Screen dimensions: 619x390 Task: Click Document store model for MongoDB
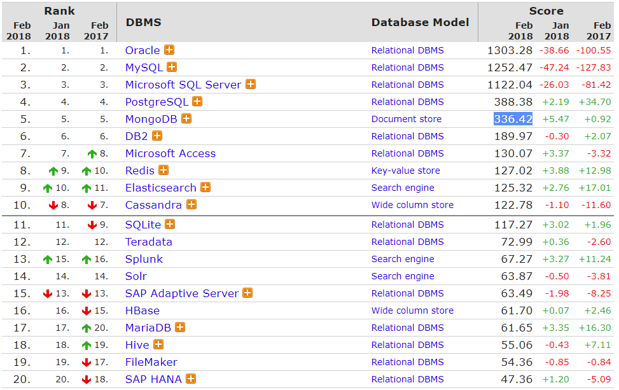click(x=407, y=119)
